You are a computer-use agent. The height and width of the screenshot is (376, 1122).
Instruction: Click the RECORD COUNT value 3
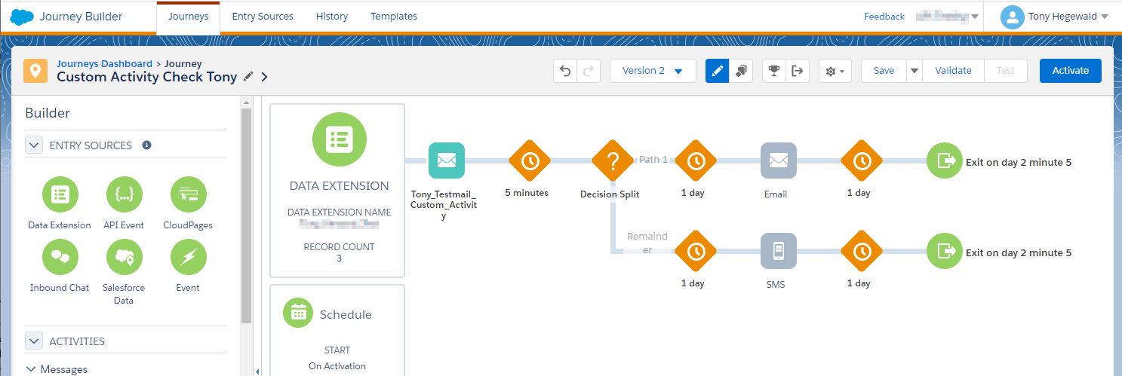340,258
